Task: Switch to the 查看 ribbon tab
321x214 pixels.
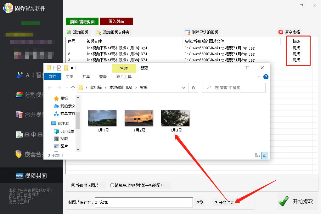Action: (103, 76)
